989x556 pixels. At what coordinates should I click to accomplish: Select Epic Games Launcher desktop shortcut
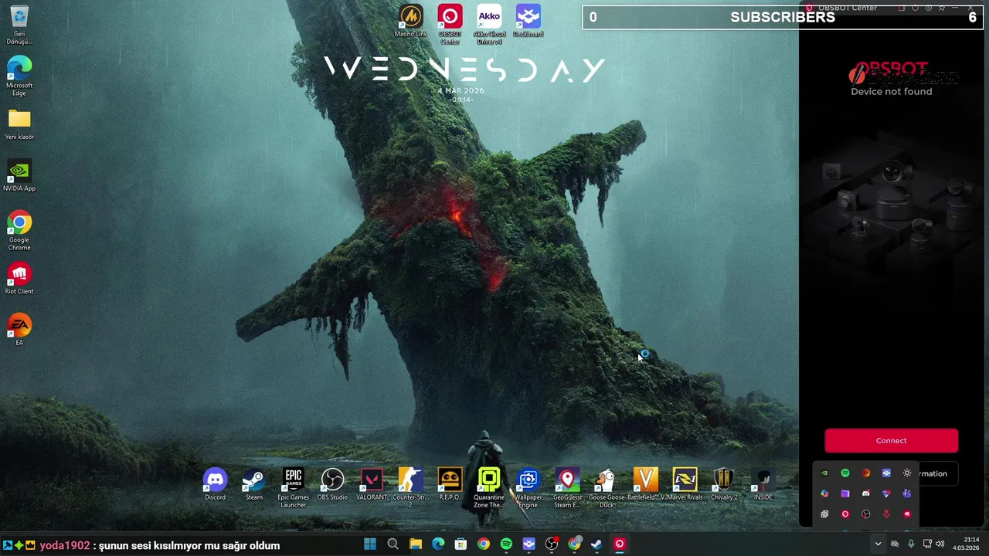(293, 488)
